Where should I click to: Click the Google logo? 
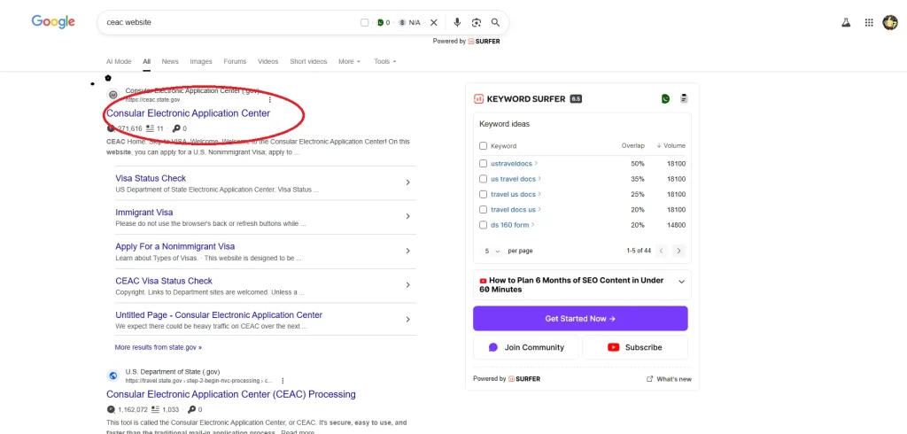[53, 22]
